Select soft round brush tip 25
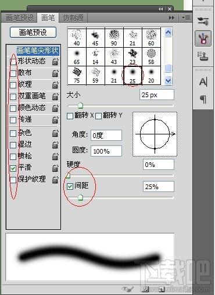 132,75
